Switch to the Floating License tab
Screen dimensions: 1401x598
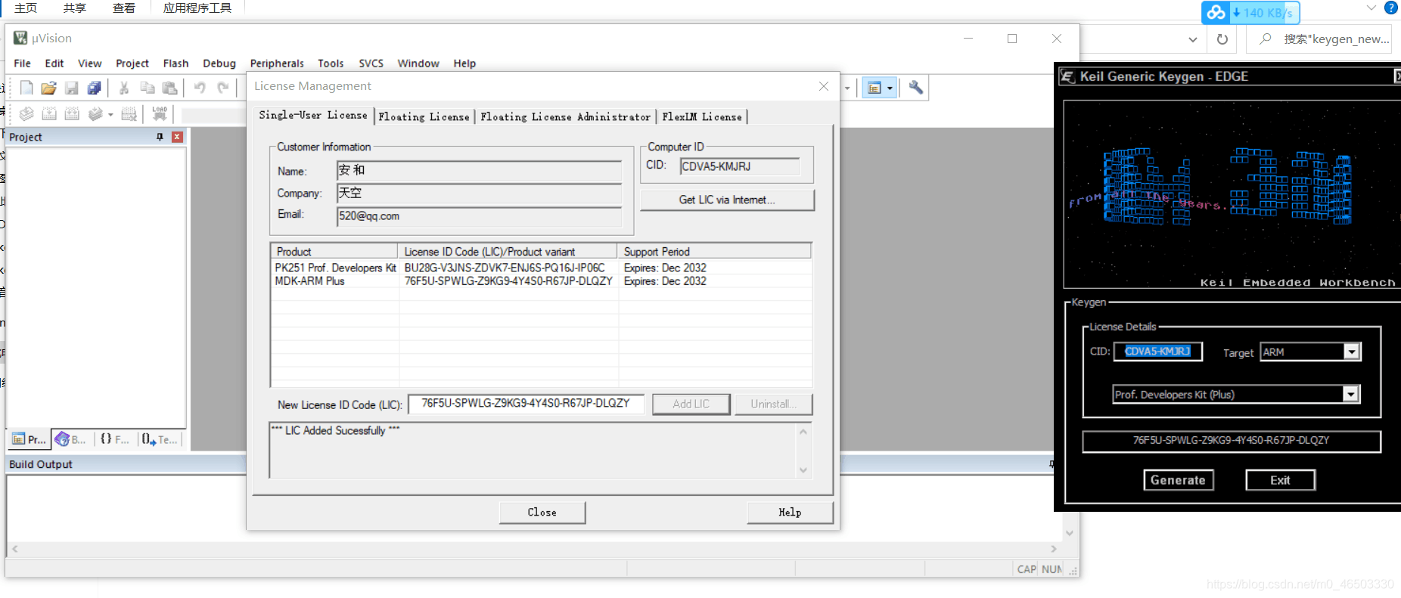point(424,117)
